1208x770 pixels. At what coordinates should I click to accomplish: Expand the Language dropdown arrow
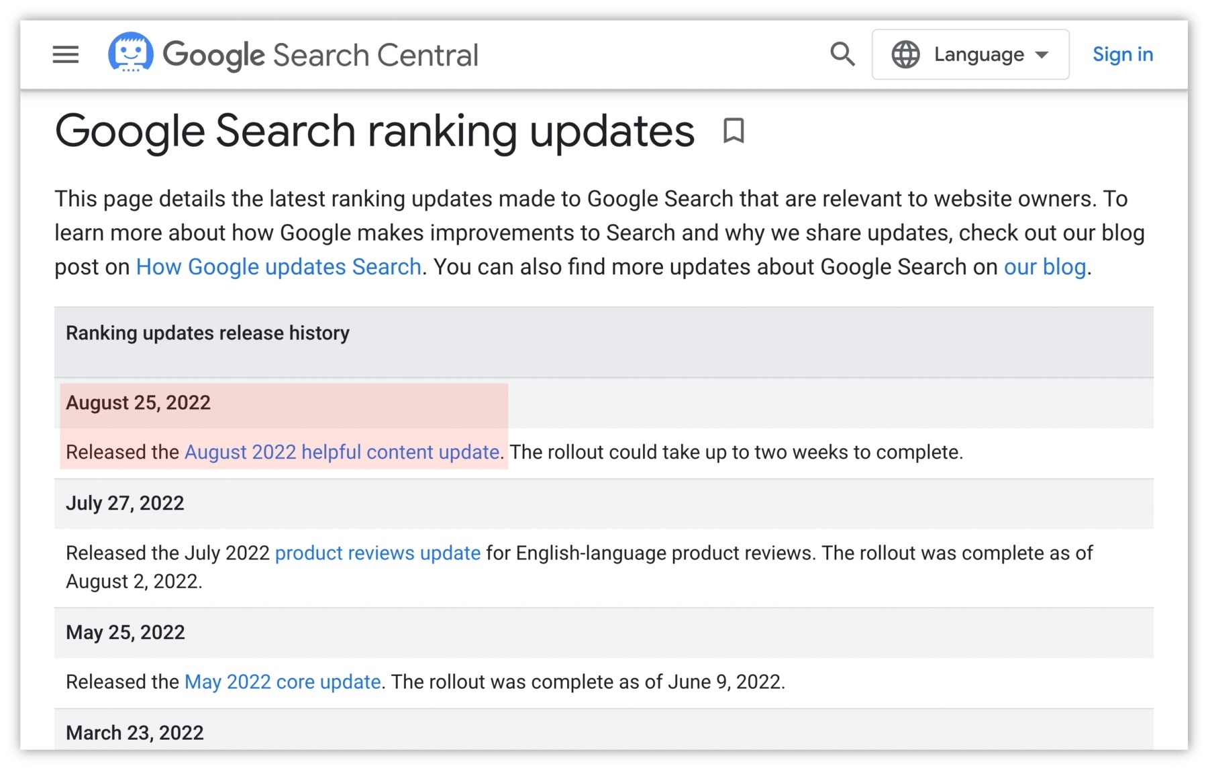tap(1042, 54)
